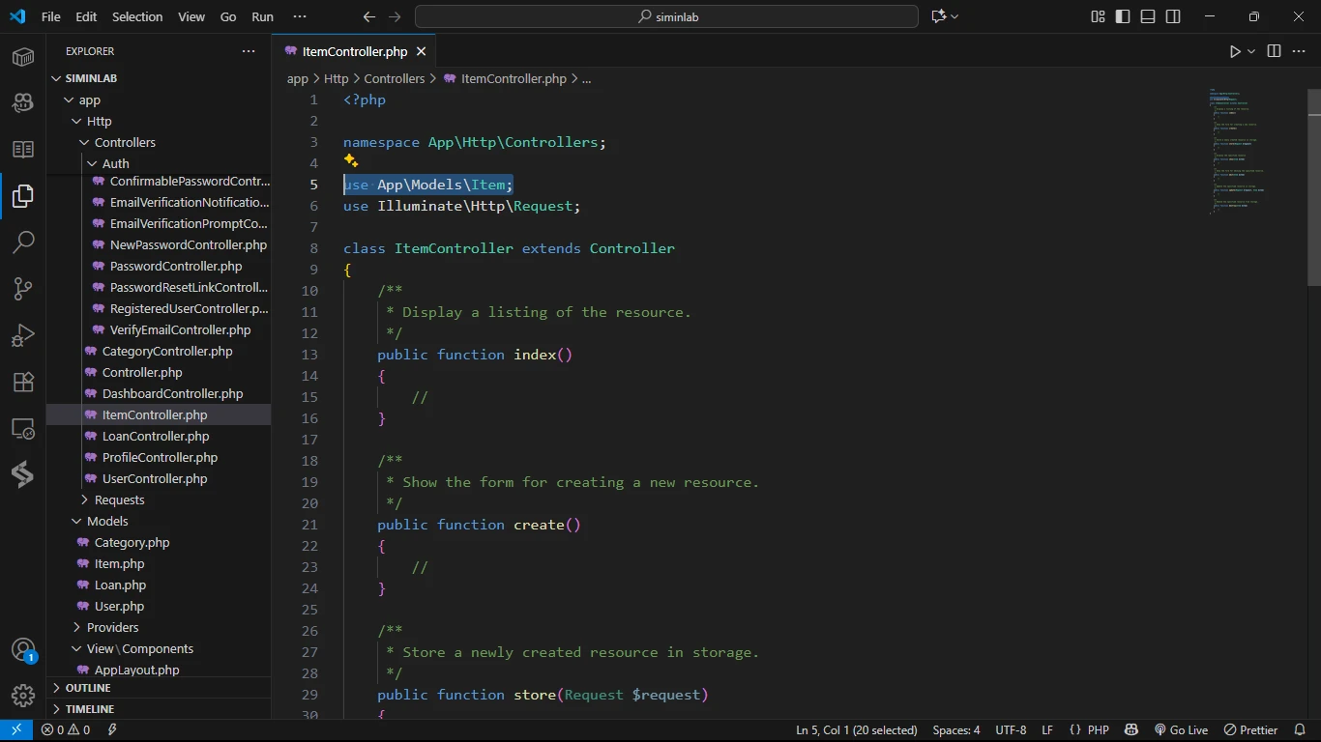Open the Selection menu
The width and height of the screenshot is (1321, 742).
[x=137, y=16]
